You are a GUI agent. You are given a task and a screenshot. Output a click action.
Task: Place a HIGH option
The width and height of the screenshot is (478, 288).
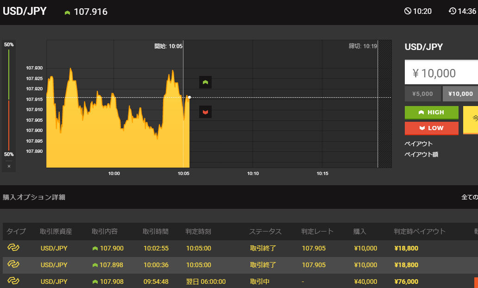[431, 113]
